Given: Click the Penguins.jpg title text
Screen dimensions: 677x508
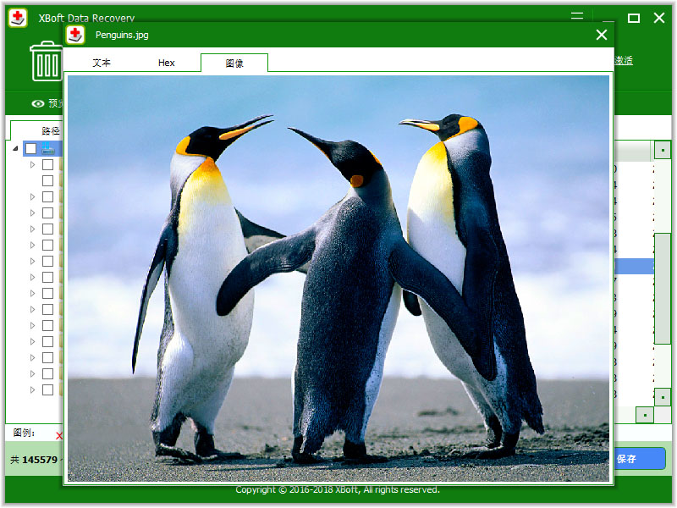Looking at the screenshot, I should (122, 35).
